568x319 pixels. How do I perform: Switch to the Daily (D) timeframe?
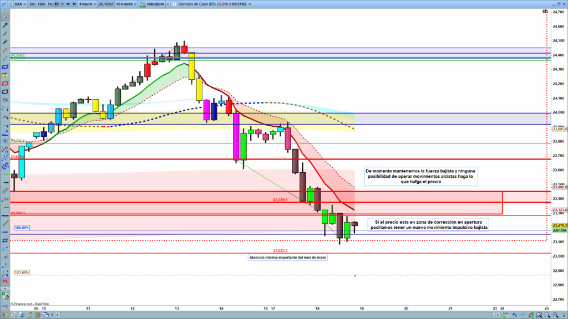click(63, 3)
